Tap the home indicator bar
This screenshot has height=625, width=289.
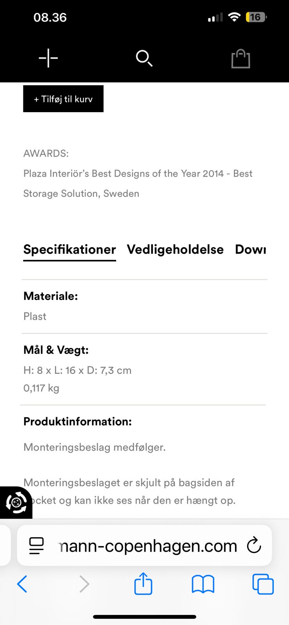(144, 617)
